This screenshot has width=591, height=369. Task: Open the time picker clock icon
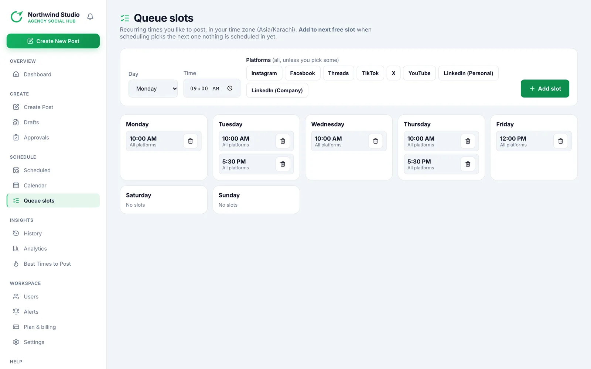click(x=230, y=88)
